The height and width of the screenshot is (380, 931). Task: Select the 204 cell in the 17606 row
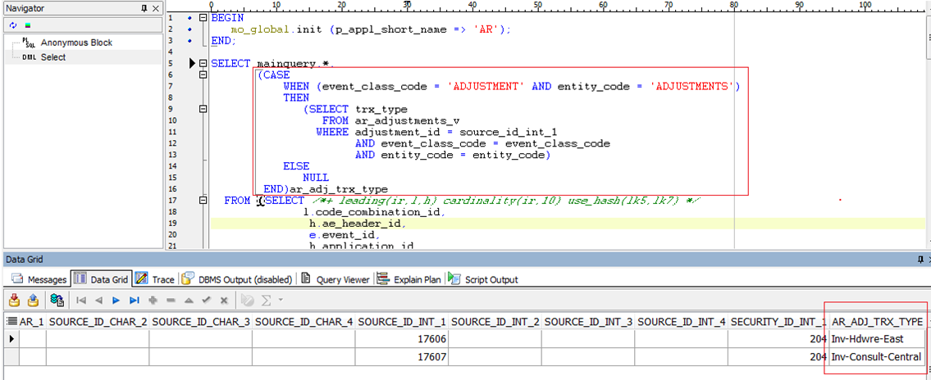point(778,338)
